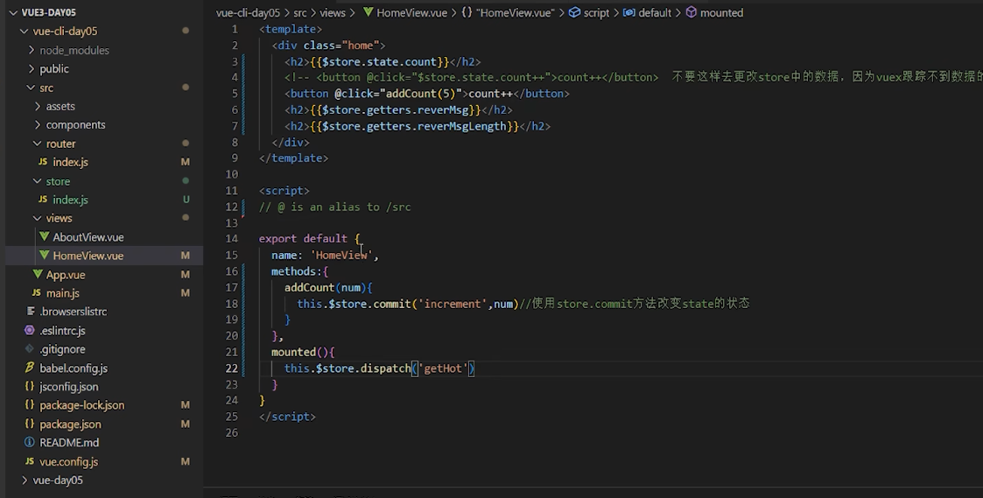The height and width of the screenshot is (498, 983).
Task: Click the README.md info icon
Action: click(30, 442)
